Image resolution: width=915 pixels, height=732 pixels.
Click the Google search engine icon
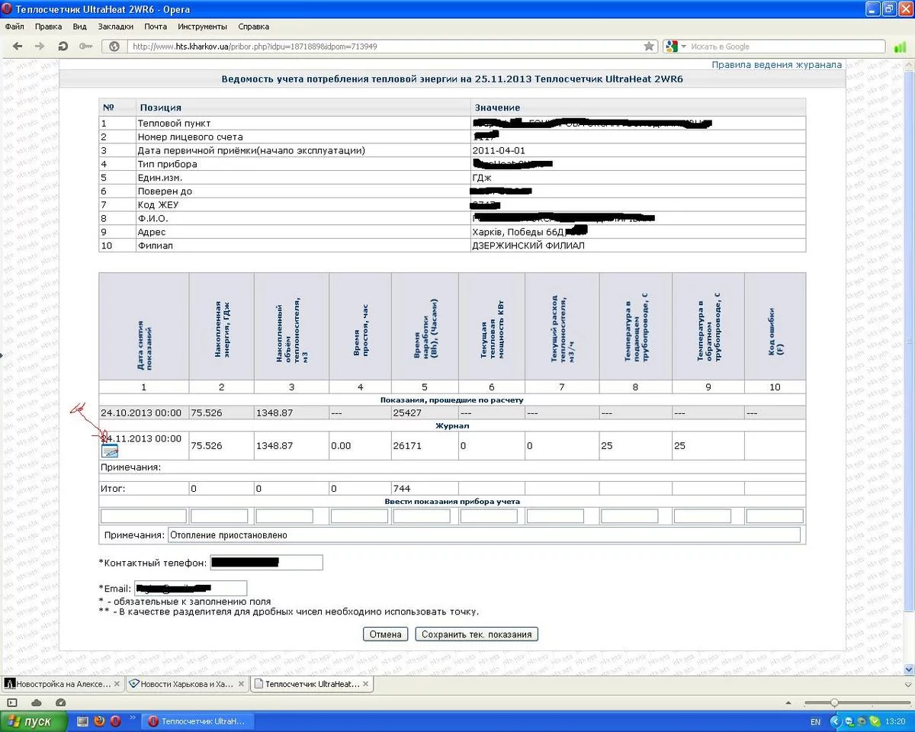(x=671, y=47)
